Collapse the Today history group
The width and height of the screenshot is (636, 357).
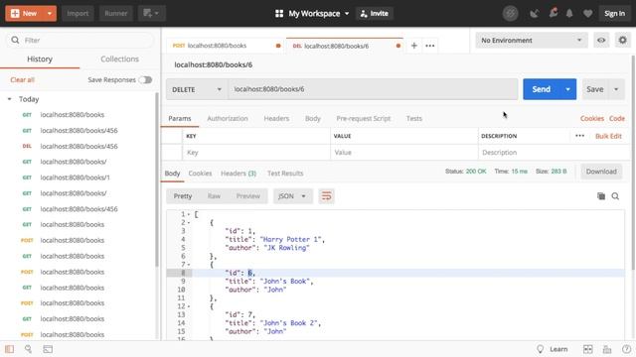(10, 99)
